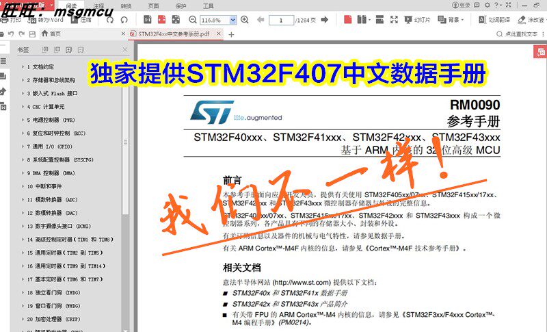Viewport: 547px width, 332px height.
Task: Open the 页面 ribbon tab
Action: click(153, 6)
